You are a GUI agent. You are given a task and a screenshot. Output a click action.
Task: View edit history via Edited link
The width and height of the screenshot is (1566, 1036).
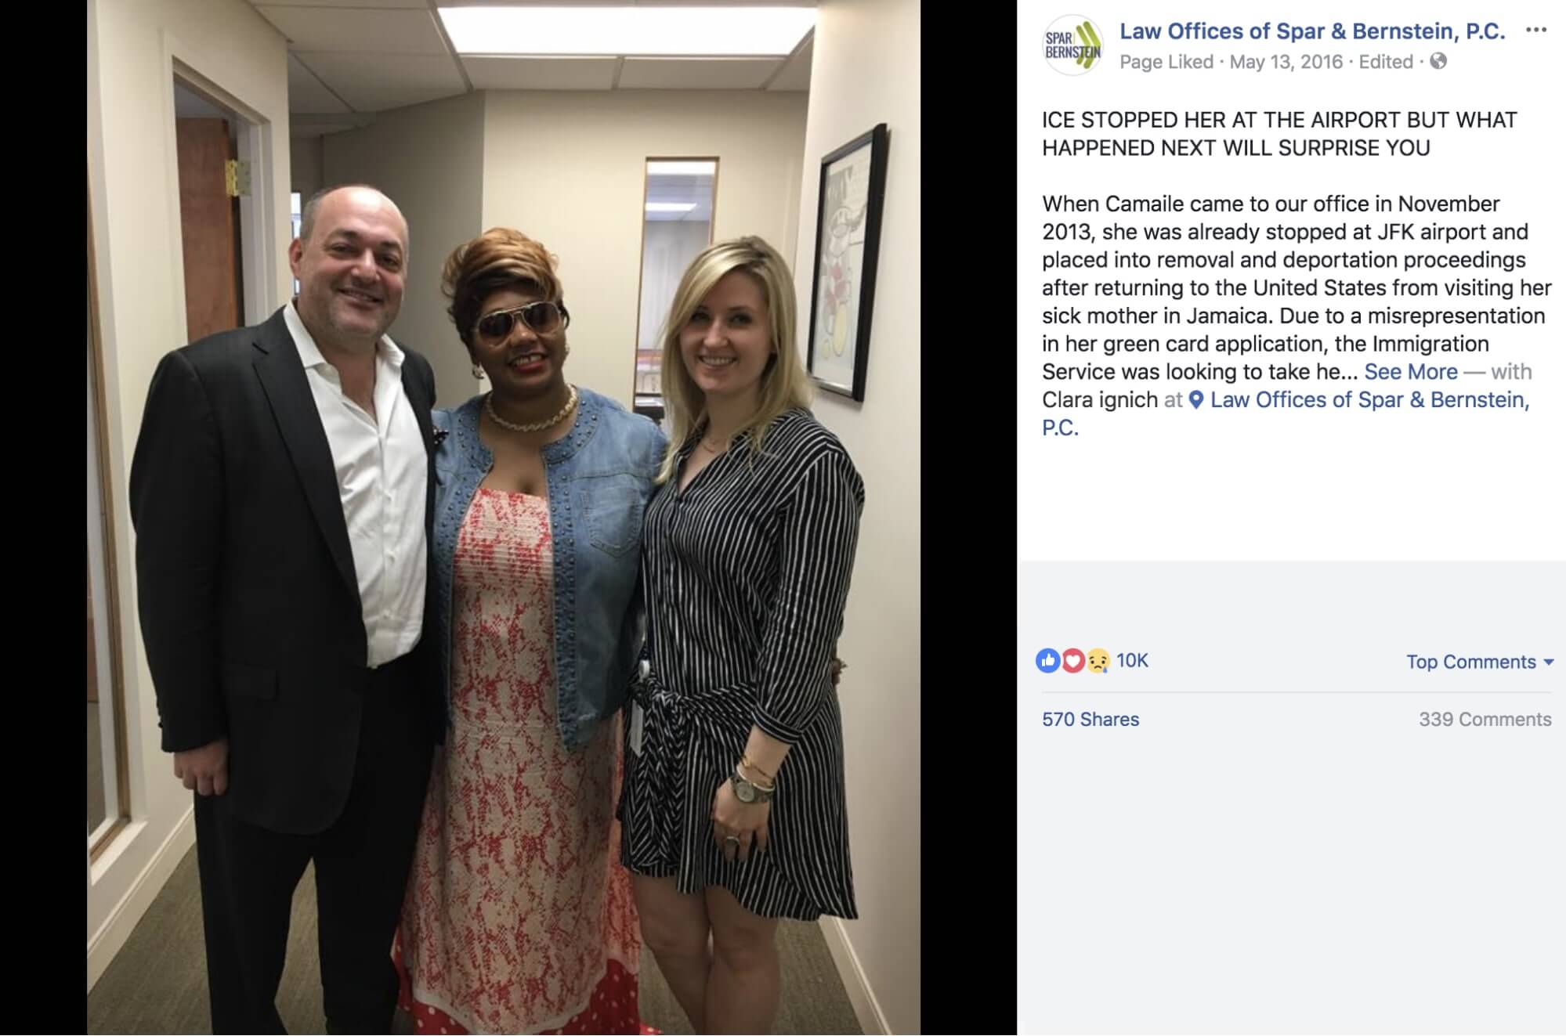[x=1386, y=62]
